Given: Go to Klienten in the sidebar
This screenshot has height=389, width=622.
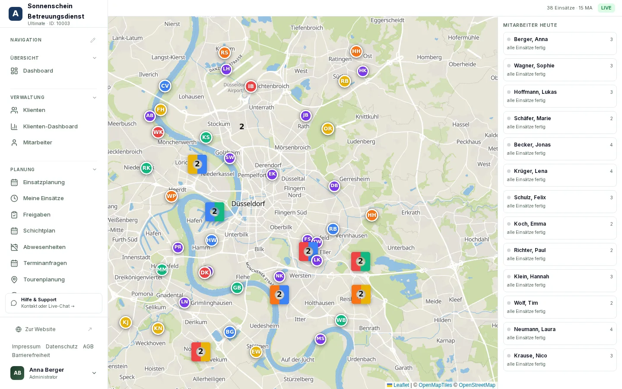Looking at the screenshot, I should pyautogui.click(x=54, y=110).
